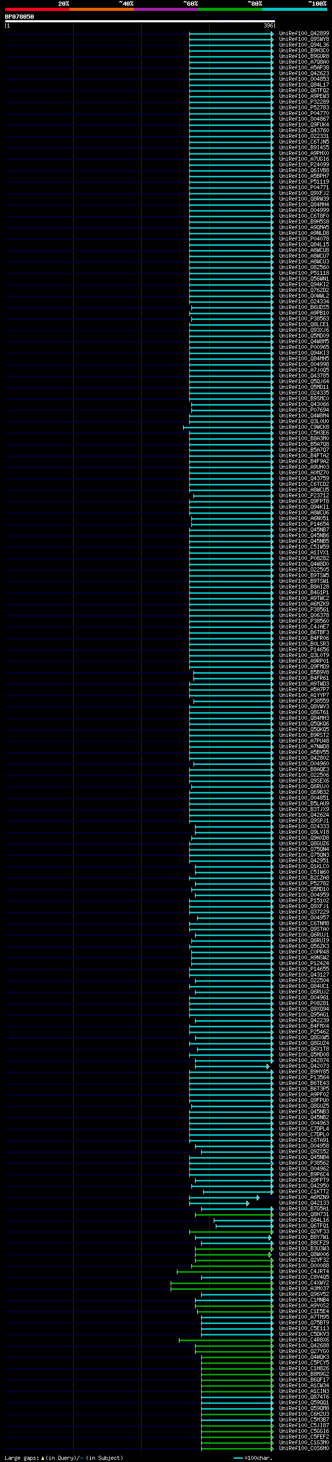Open the UniRef100_P52783 hit label
The width and height of the screenshot is (332, 1462).
[x=303, y=107]
